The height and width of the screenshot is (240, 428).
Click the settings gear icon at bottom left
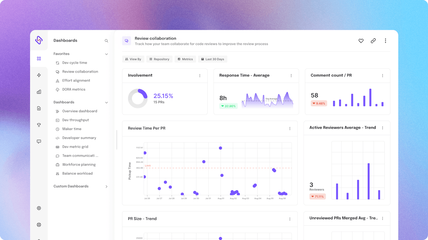point(39,208)
